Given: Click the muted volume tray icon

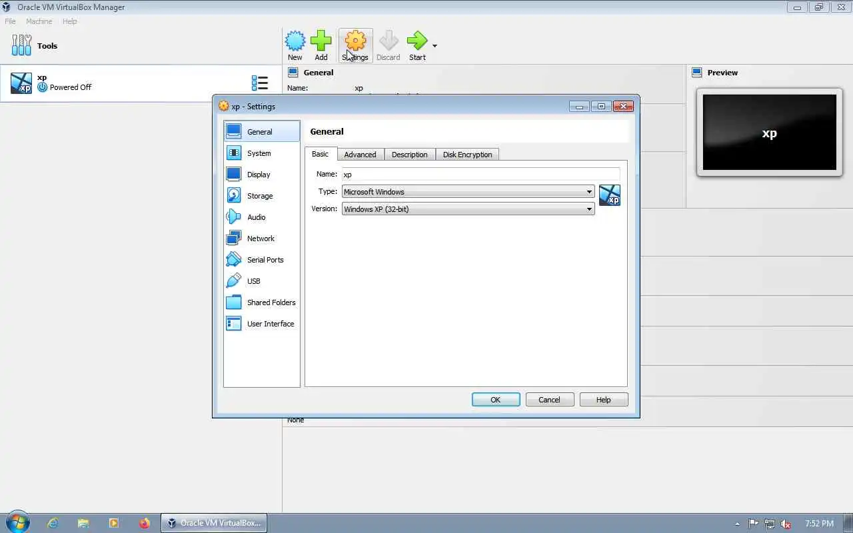Looking at the screenshot, I should pos(786,524).
